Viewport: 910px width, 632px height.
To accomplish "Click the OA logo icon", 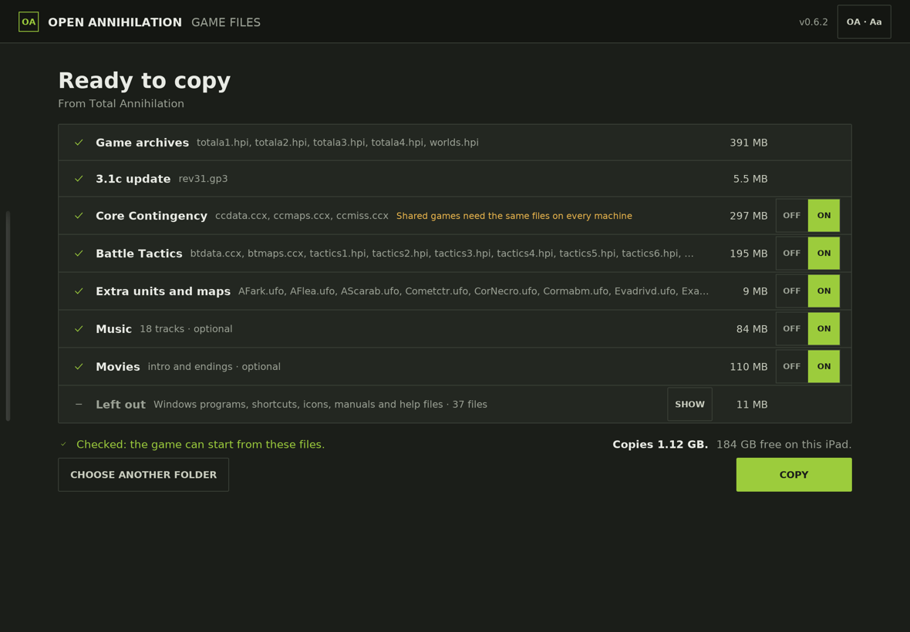I will [x=29, y=22].
